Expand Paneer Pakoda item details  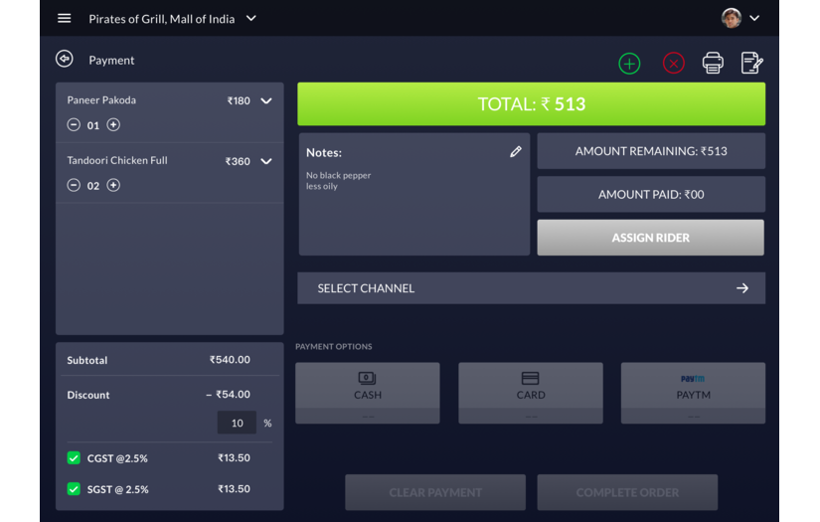click(266, 100)
